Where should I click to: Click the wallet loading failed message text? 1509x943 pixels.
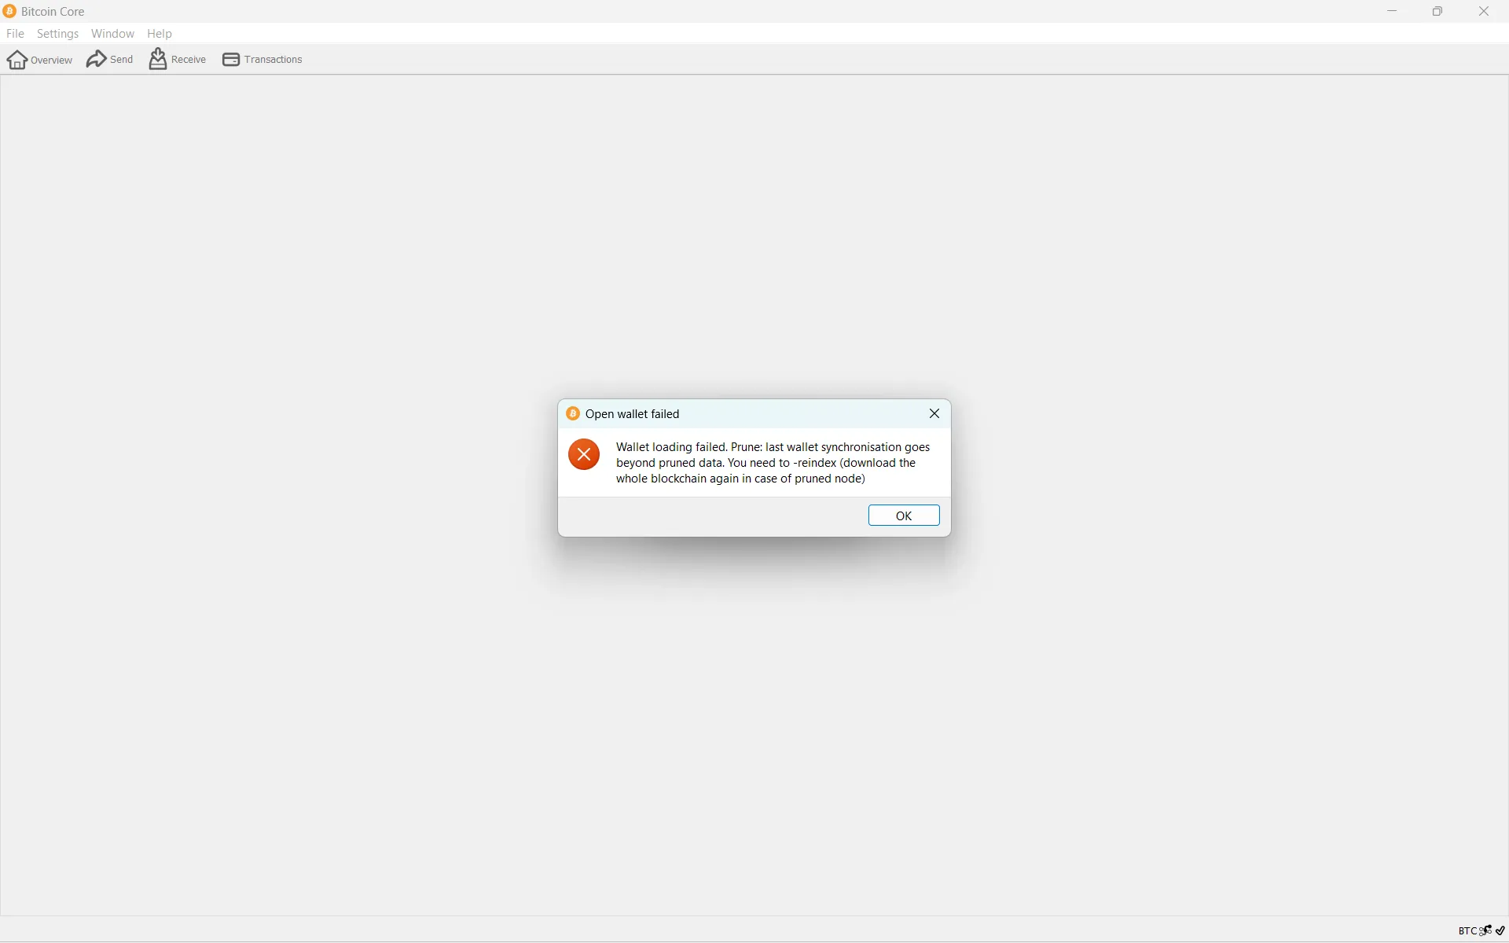[x=773, y=463]
